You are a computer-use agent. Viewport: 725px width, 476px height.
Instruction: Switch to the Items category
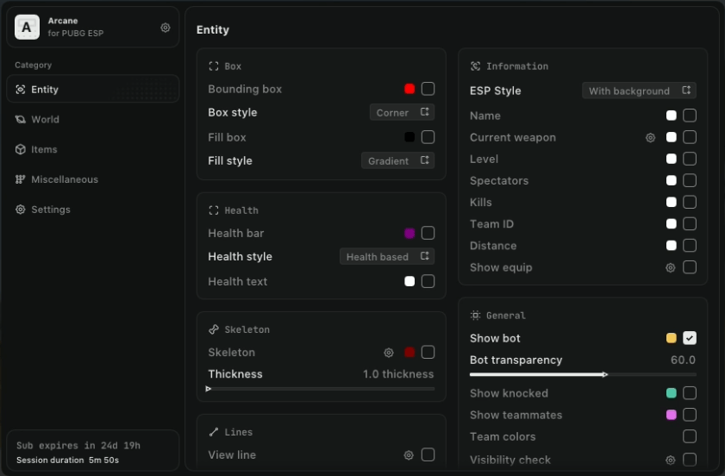(x=43, y=150)
